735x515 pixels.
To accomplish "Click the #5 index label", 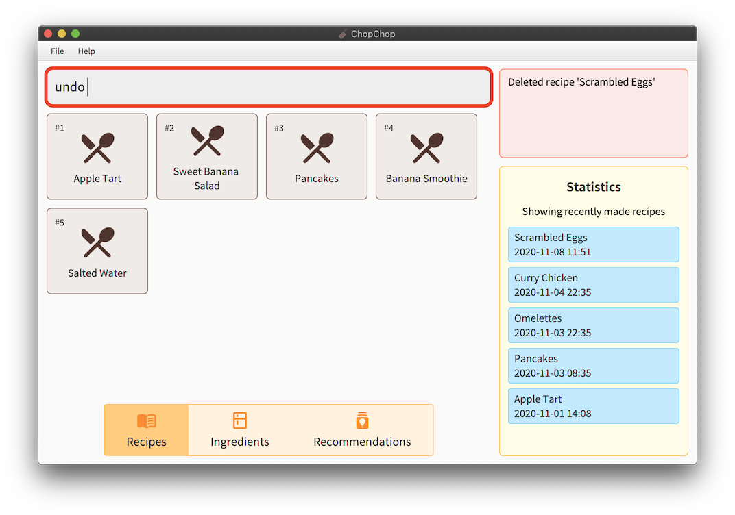I will click(60, 223).
